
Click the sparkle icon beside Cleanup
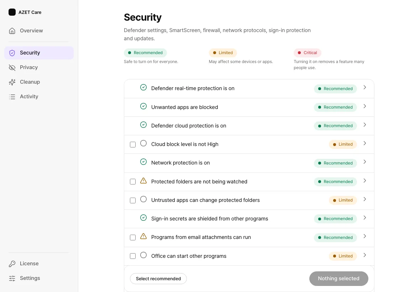(12, 82)
